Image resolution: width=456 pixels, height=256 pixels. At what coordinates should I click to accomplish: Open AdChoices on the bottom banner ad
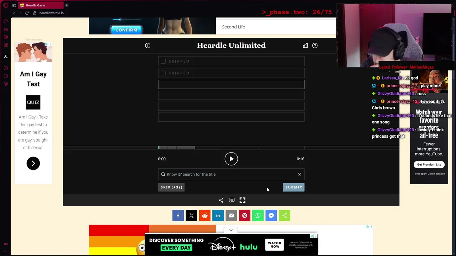pyautogui.click(x=312, y=236)
